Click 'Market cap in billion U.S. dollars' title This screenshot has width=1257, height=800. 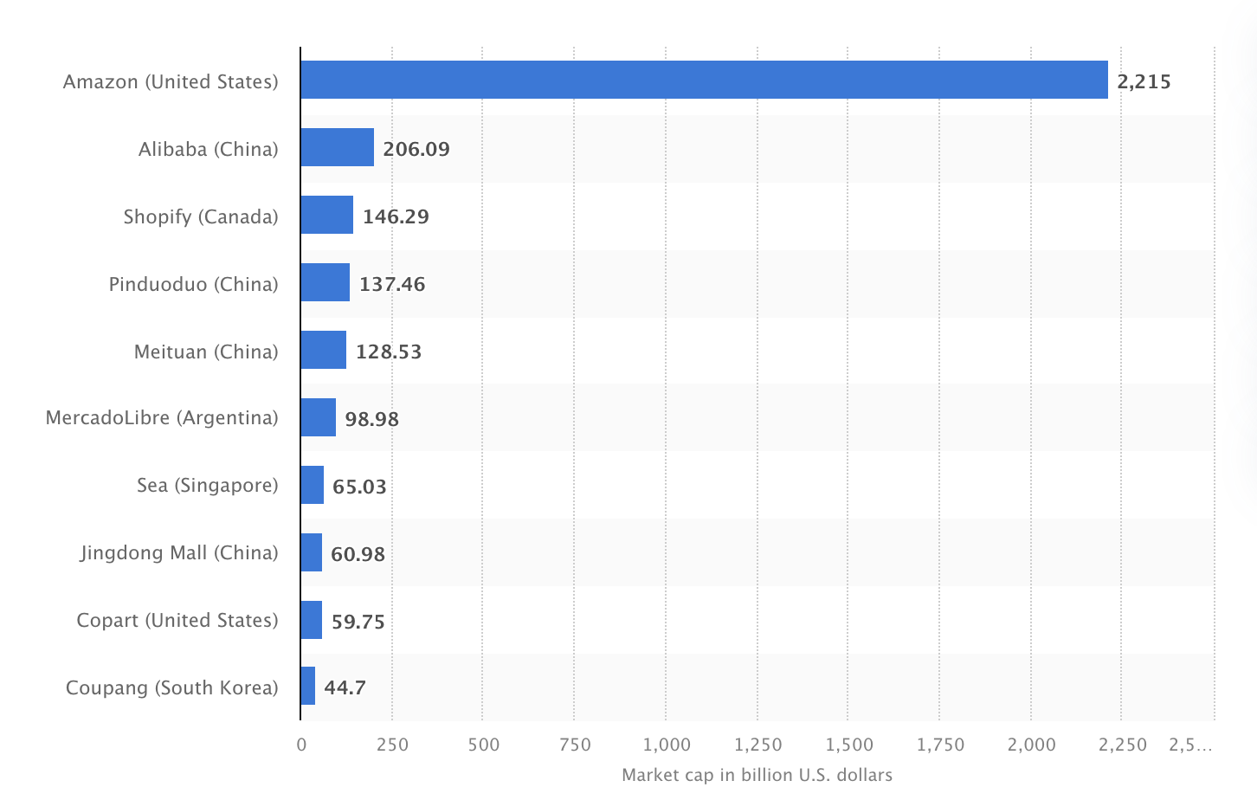pos(757,775)
